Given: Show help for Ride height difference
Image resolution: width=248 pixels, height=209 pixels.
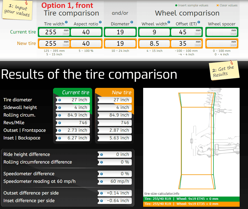Looking at the screenshot, I should coord(102,155).
